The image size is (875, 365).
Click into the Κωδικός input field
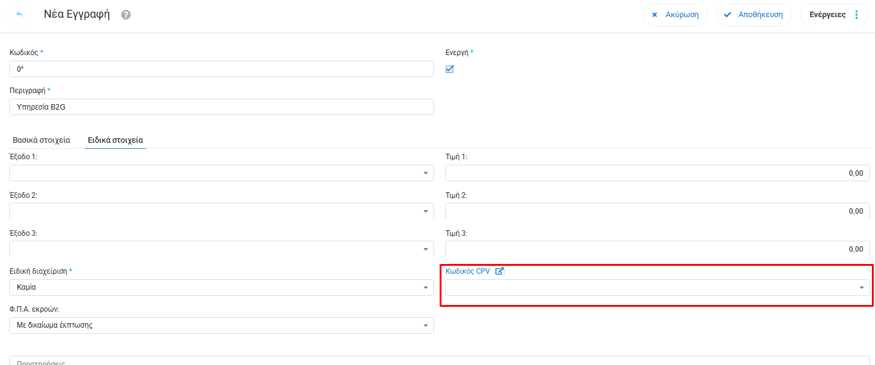tap(221, 69)
